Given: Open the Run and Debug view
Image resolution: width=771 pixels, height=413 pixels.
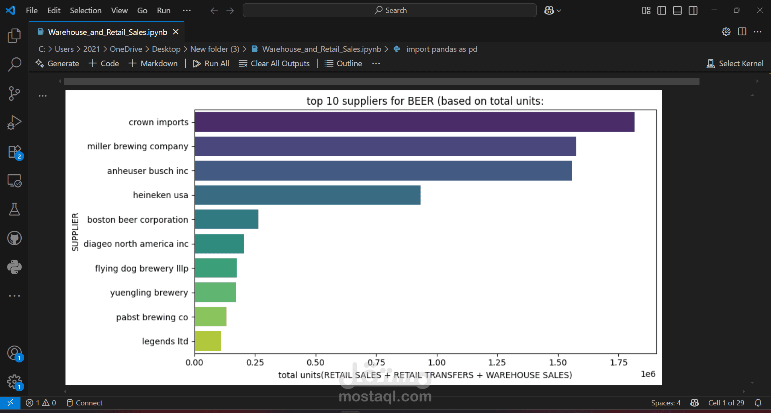Looking at the screenshot, I should (14, 122).
